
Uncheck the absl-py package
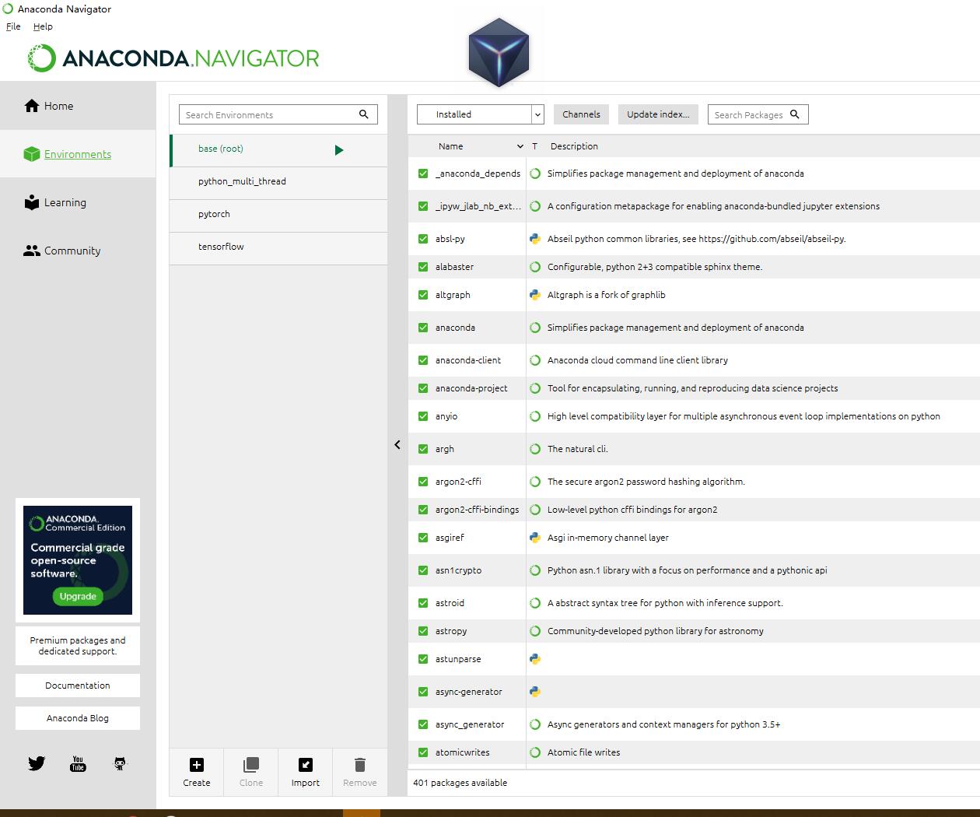pos(422,239)
